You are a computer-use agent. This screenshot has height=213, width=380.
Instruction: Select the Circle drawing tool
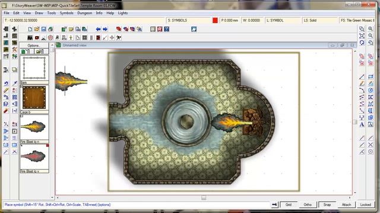370,91
